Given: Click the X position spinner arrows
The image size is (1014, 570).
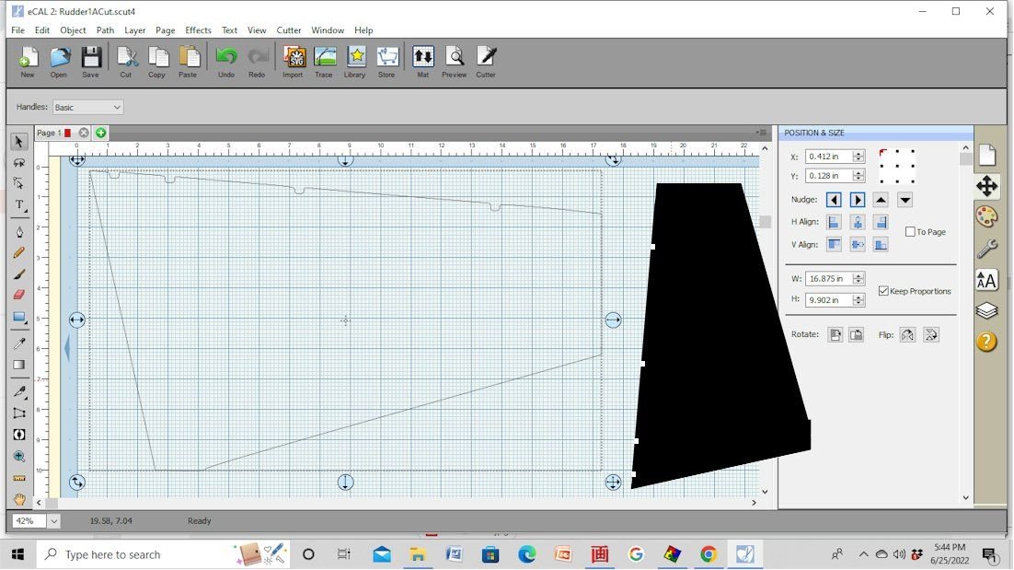Looking at the screenshot, I should [858, 157].
